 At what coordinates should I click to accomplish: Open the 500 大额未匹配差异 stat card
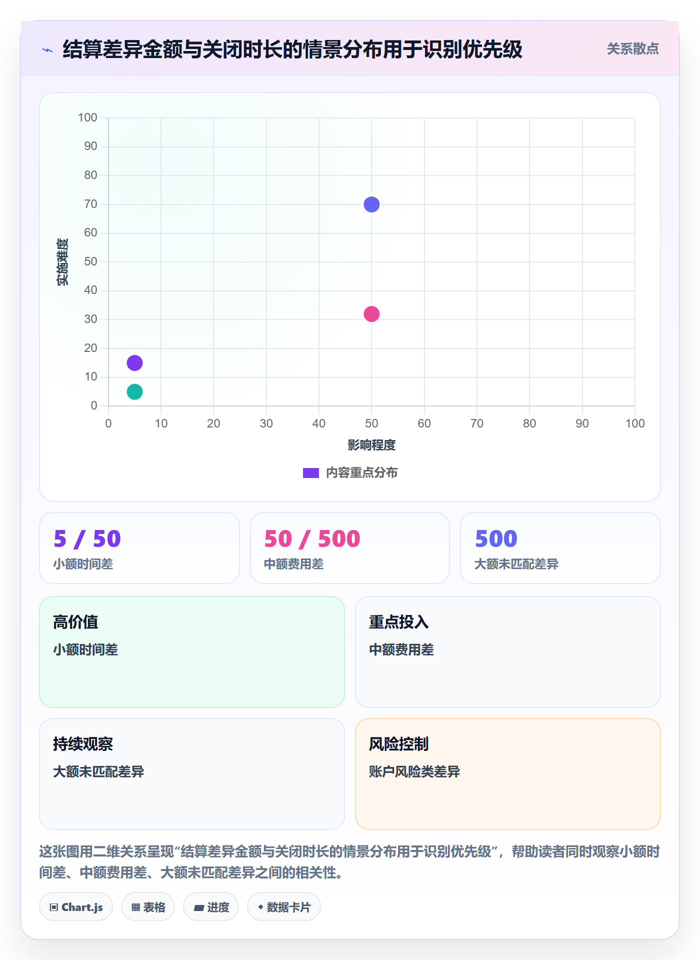pos(560,548)
